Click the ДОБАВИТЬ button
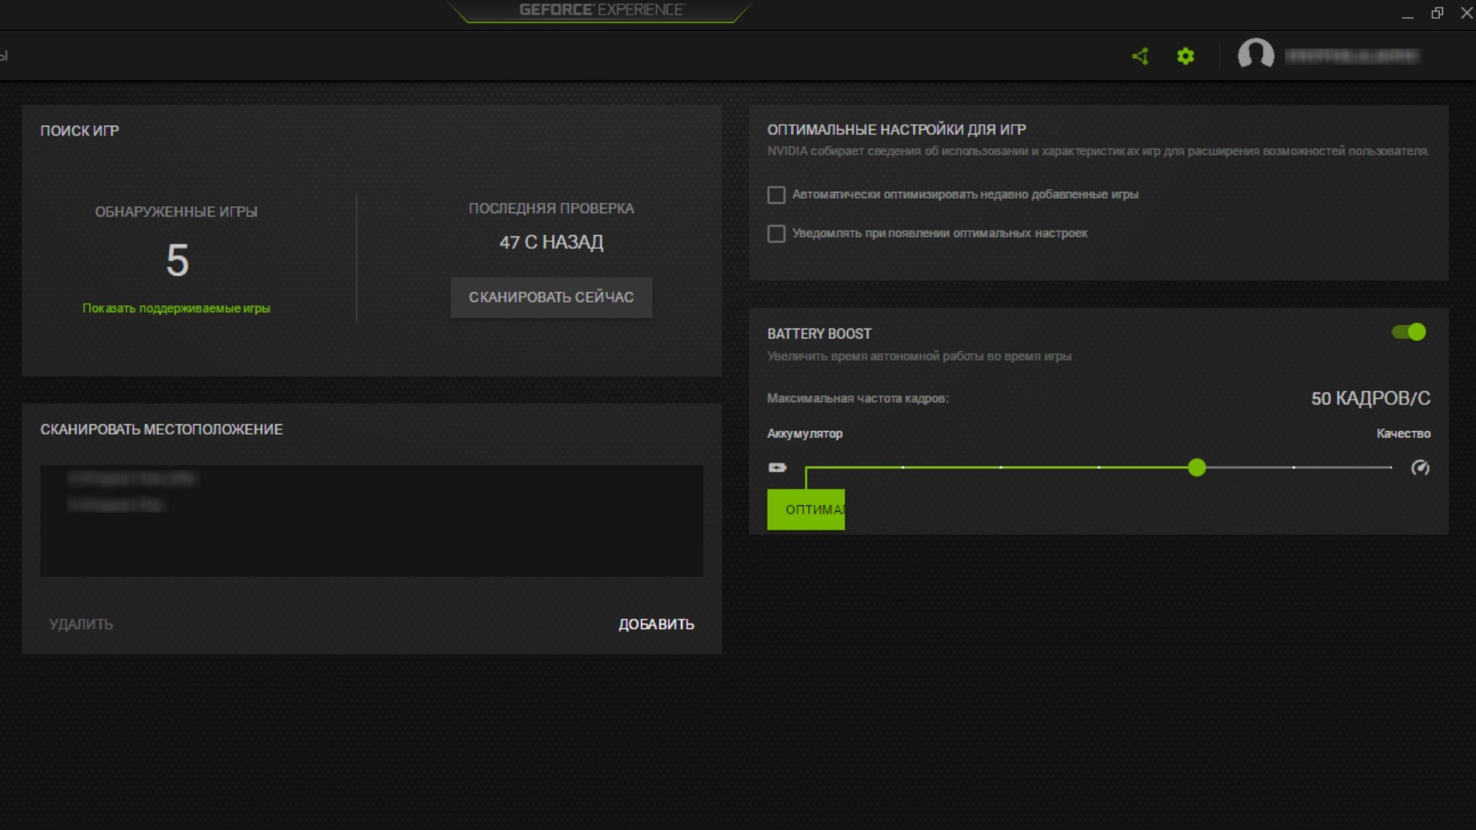This screenshot has width=1476, height=830. click(x=657, y=624)
